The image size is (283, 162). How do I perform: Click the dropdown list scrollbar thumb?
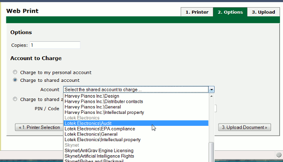[211, 152]
